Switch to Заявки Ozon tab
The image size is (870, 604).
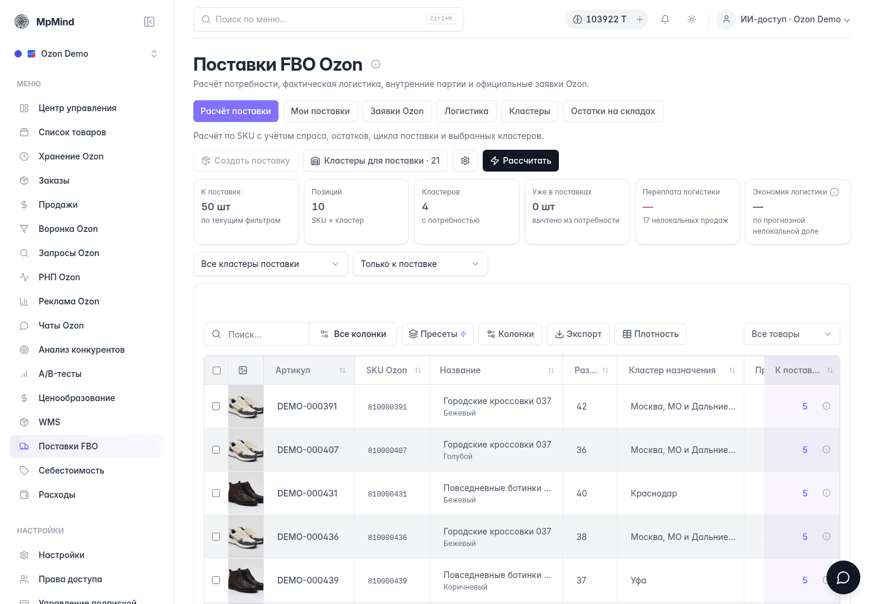(397, 111)
